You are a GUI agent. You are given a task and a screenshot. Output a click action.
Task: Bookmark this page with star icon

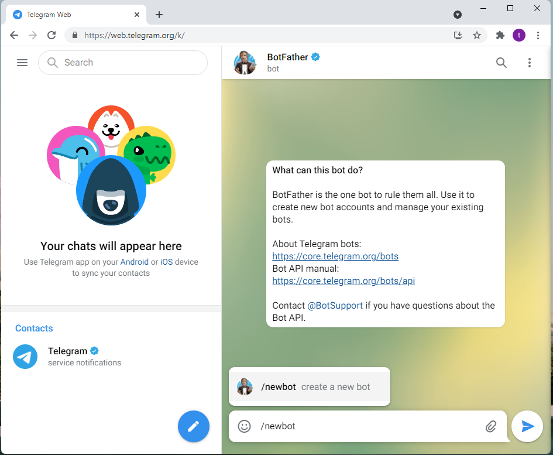click(477, 35)
